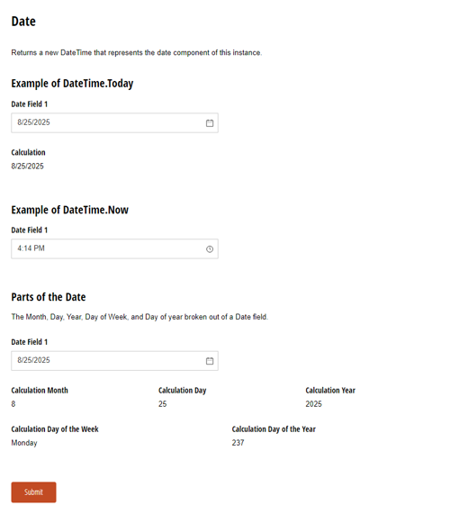
Task: Select the 'Example of DateTime.Now' heading
Action: point(70,210)
